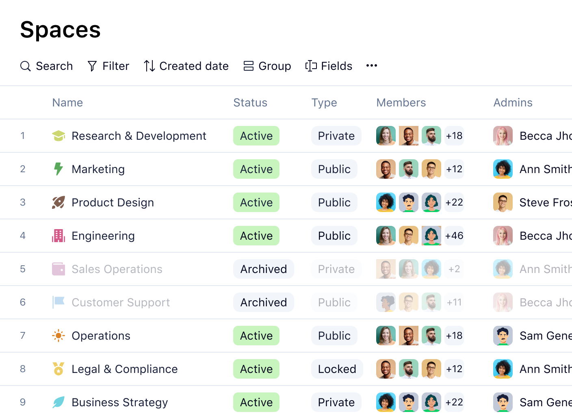The width and height of the screenshot is (572, 416).
Task: Click Steve admin avatar in Product Design
Action: tap(503, 202)
